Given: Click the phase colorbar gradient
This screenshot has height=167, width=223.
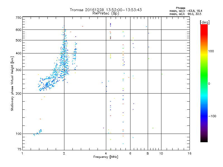Looking at the screenshot, I should click(204, 83).
